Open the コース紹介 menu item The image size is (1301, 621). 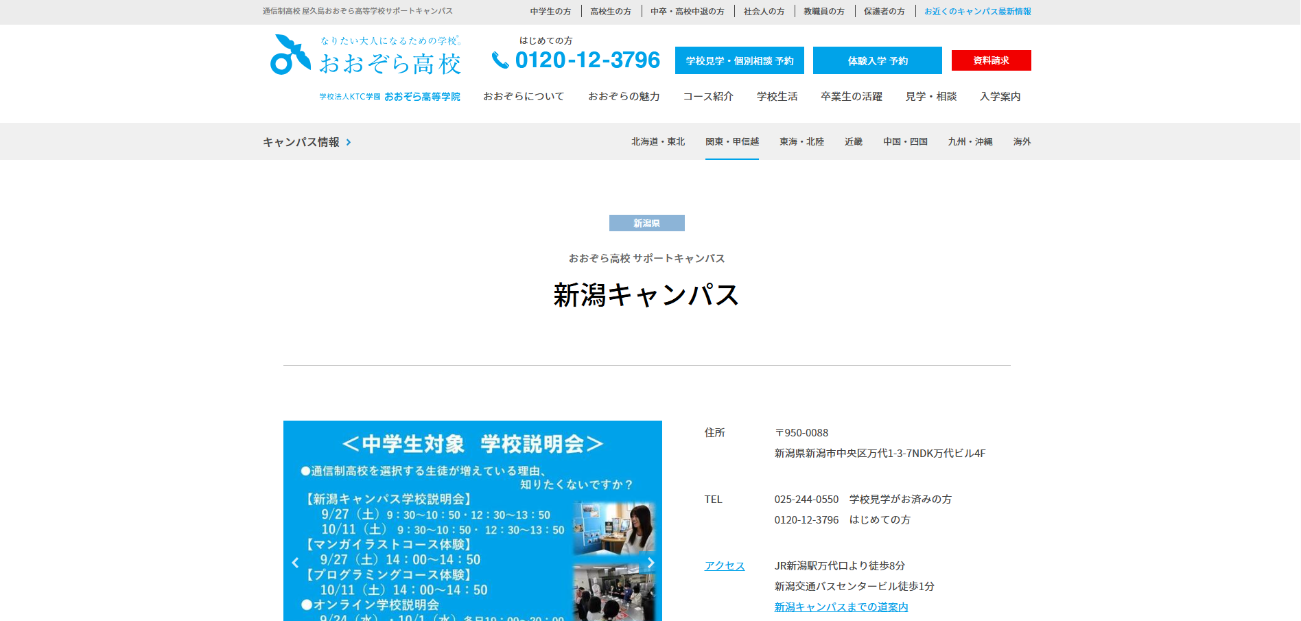point(708,97)
